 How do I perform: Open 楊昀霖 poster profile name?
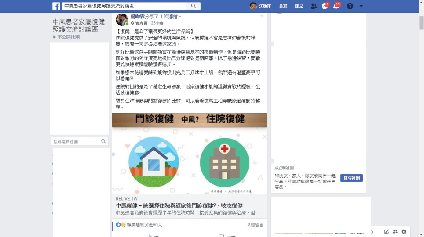pos(138,17)
